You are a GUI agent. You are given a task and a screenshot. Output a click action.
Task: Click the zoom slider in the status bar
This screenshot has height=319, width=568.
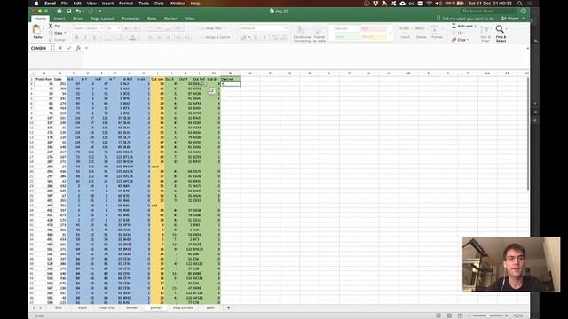[487, 315]
